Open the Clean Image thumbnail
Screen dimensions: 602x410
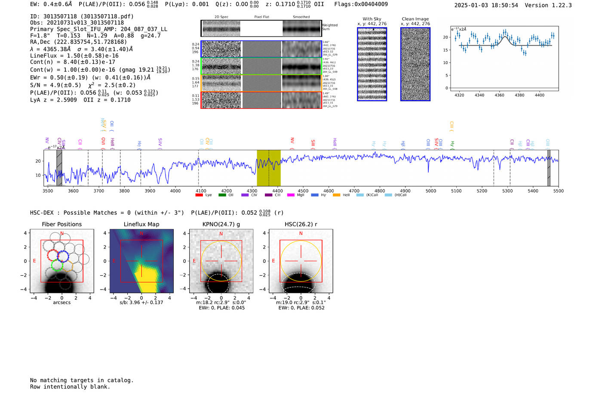tap(415, 64)
